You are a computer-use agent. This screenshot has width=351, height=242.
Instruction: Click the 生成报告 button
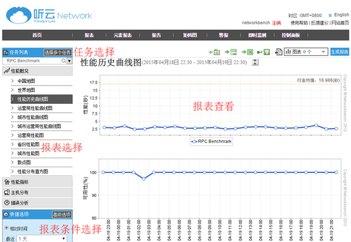coord(340,52)
